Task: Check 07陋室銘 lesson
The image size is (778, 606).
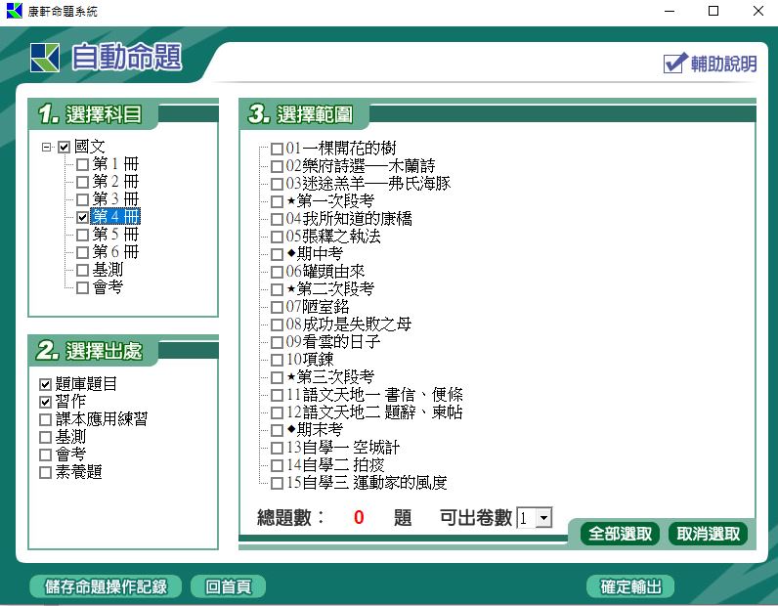Action: coord(278,307)
